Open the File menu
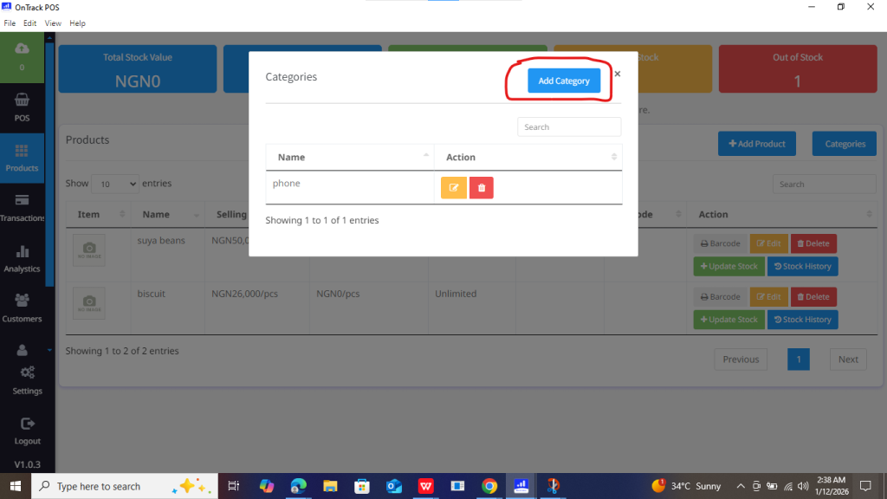This screenshot has height=499, width=887. [x=10, y=23]
